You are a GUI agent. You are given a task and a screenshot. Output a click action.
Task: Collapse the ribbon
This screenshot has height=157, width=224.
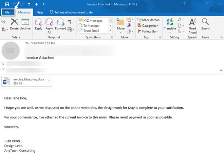point(221,38)
